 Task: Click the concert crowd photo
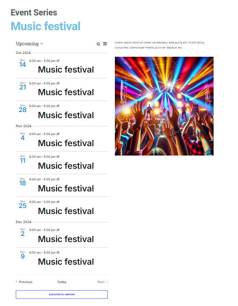[x=164, y=106]
